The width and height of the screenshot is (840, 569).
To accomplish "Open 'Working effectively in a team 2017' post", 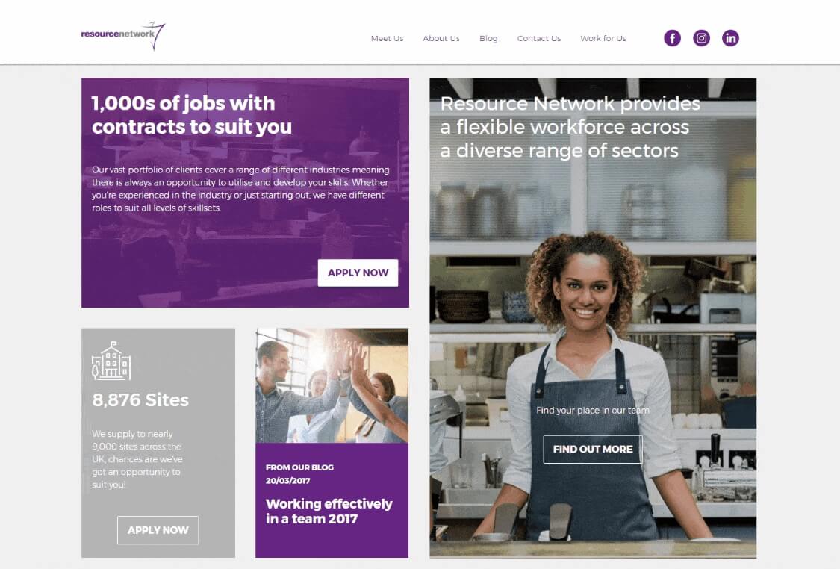I will point(329,512).
